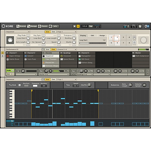Start playback with the play button
The width and height of the screenshot is (151, 151).
78,26
